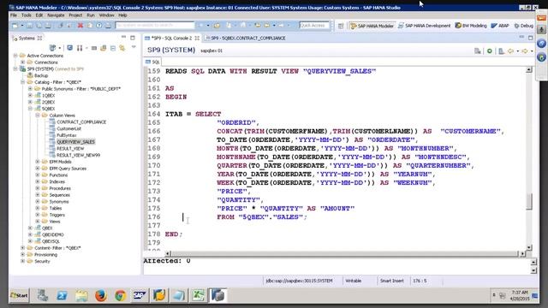Click the Windows Start button

[19, 295]
